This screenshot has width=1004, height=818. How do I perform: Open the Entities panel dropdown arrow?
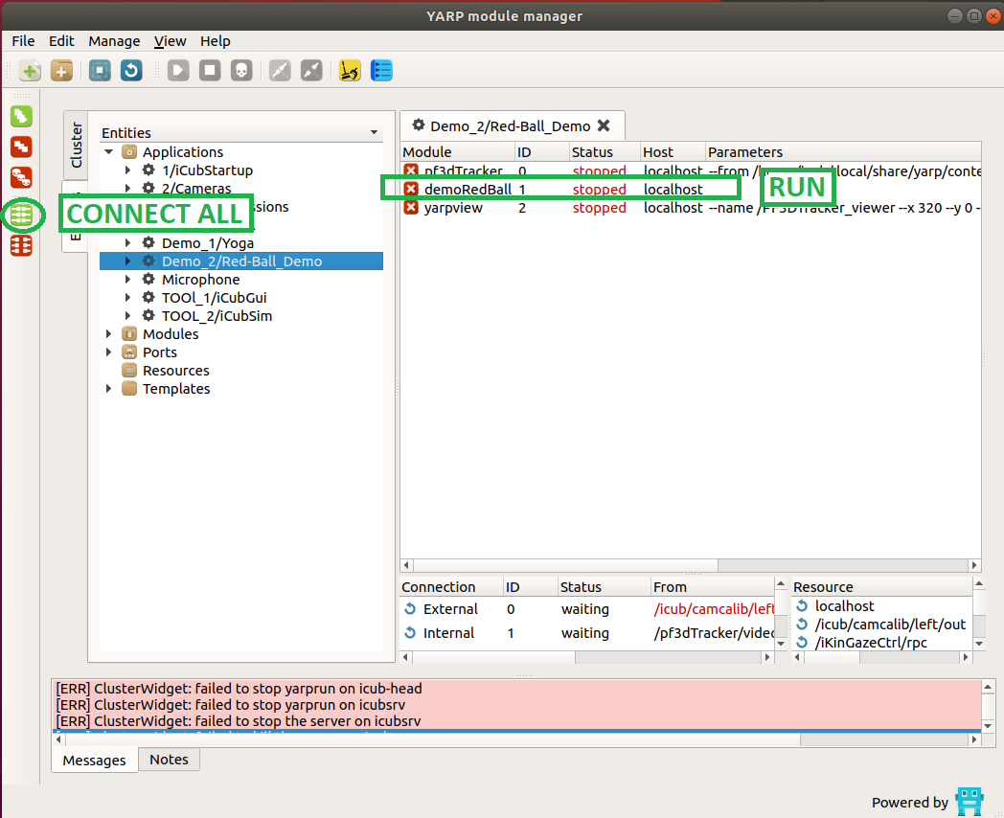(374, 132)
